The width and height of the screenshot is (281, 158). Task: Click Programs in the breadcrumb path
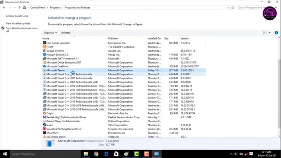[55, 8]
